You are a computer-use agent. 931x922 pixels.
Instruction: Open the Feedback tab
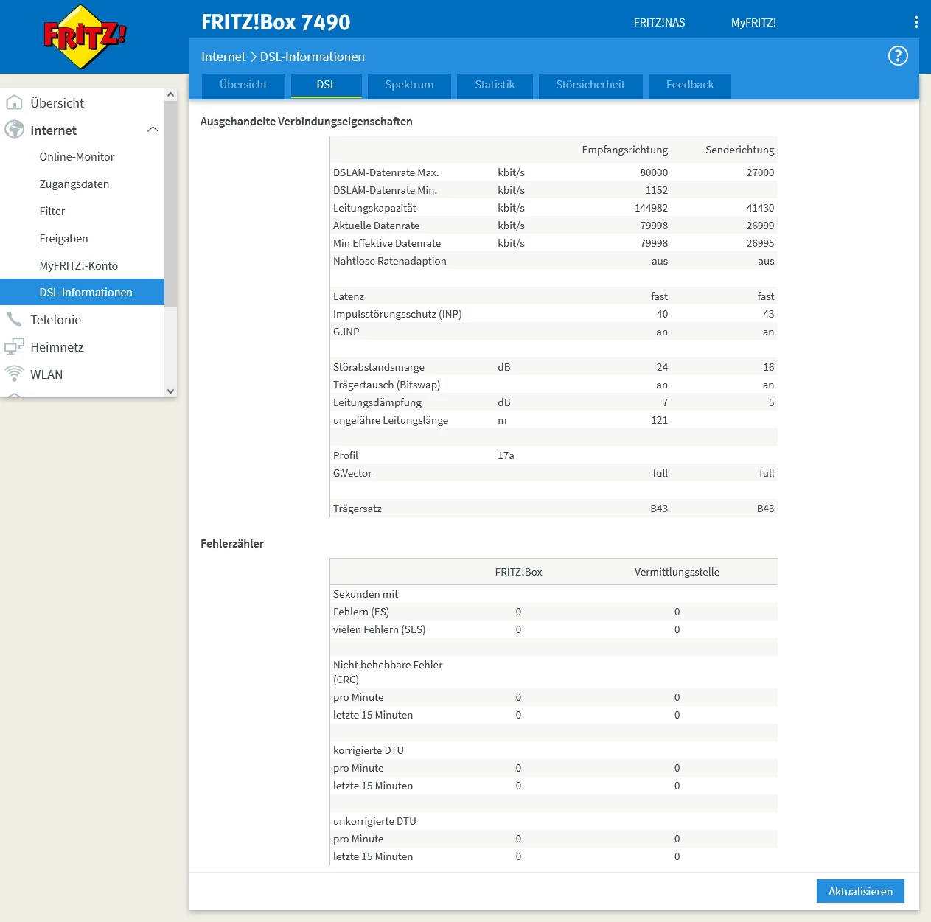(x=690, y=85)
